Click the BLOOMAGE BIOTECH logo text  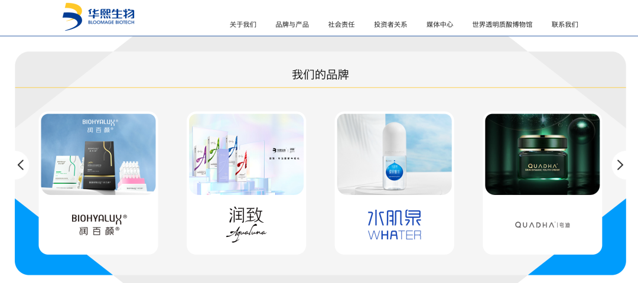point(111,23)
